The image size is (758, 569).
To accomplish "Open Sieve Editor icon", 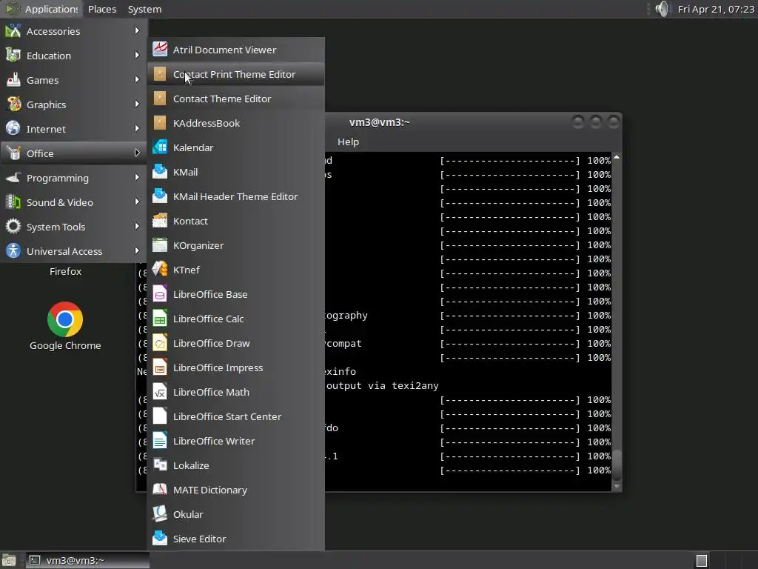I will [160, 538].
